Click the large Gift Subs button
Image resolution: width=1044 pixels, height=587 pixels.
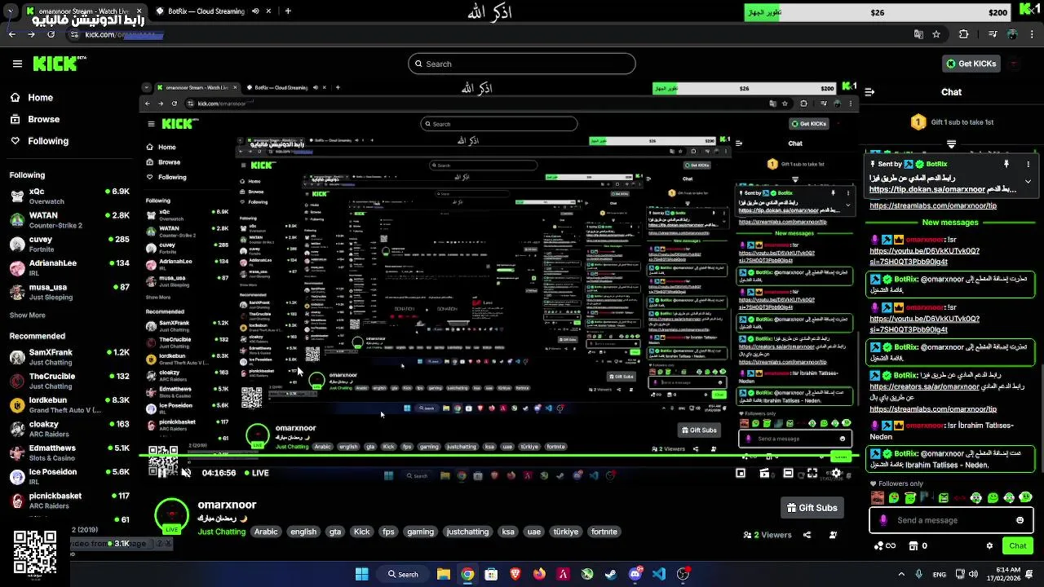point(812,508)
